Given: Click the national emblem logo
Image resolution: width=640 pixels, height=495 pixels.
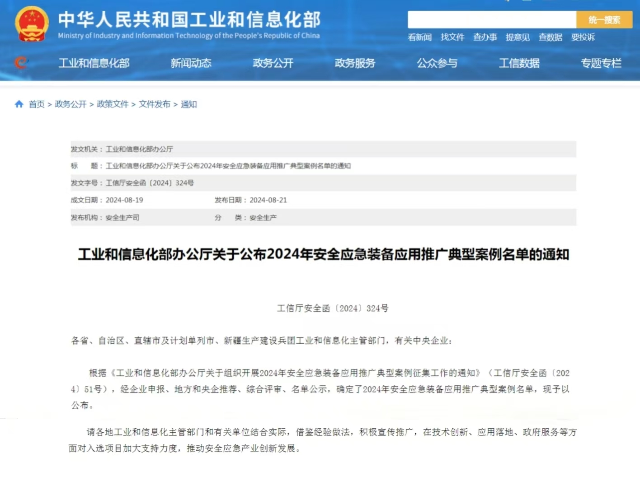Looking at the screenshot, I should coord(32,24).
